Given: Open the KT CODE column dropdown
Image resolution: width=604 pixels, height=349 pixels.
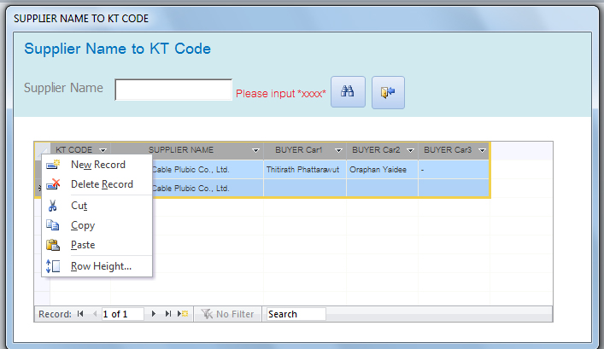Looking at the screenshot, I should [103, 150].
